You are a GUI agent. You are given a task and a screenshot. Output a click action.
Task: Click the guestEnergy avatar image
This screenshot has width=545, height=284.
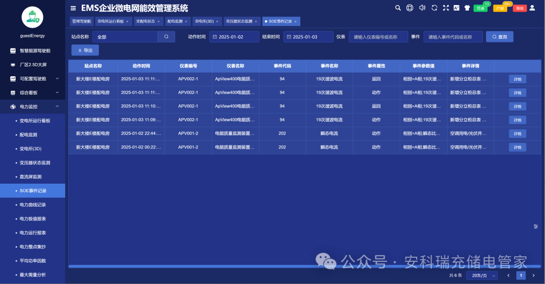[32, 17]
